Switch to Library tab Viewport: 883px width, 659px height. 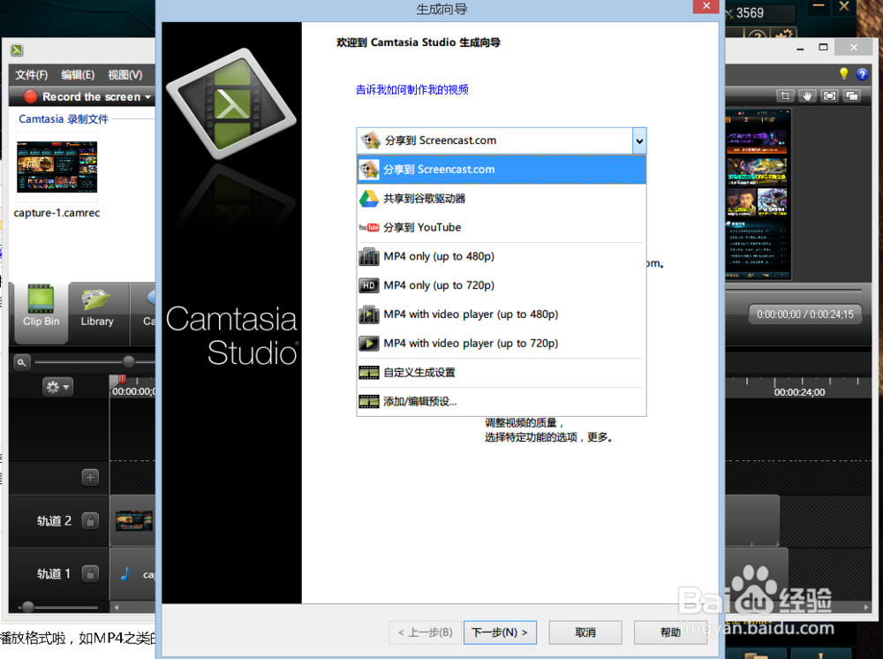coord(97,313)
